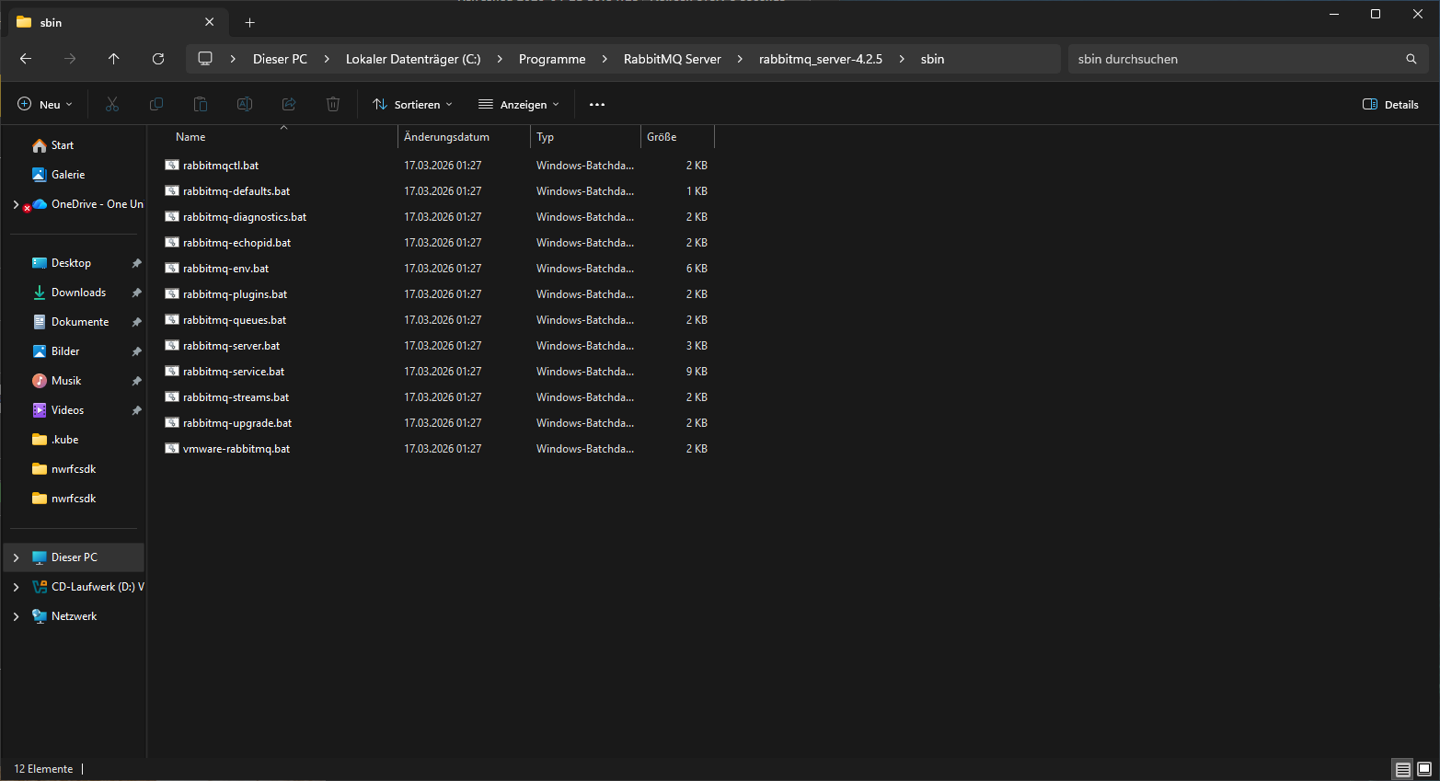Click the Copy icon in toolbar
The image size is (1440, 781).
pyautogui.click(x=156, y=104)
